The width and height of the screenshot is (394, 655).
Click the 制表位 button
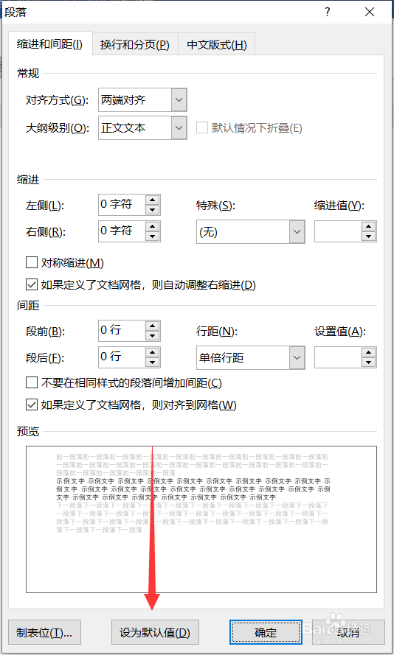tap(44, 632)
